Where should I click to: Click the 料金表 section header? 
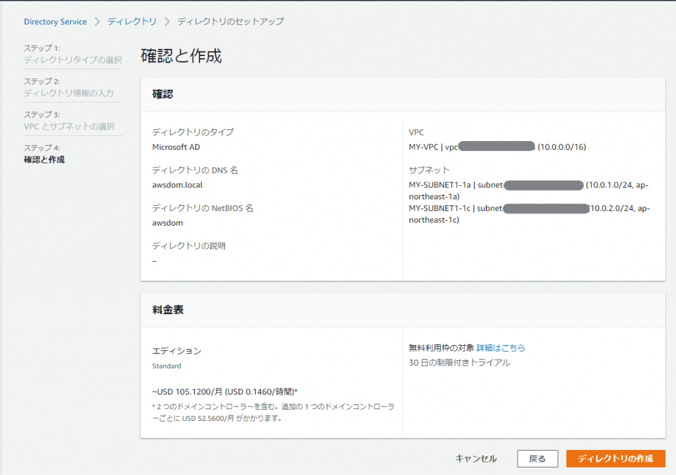coord(168,309)
